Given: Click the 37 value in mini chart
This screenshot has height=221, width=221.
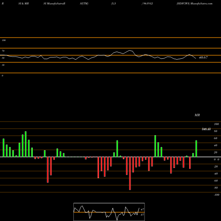Looking at the screenshot, I should point(142,215).
